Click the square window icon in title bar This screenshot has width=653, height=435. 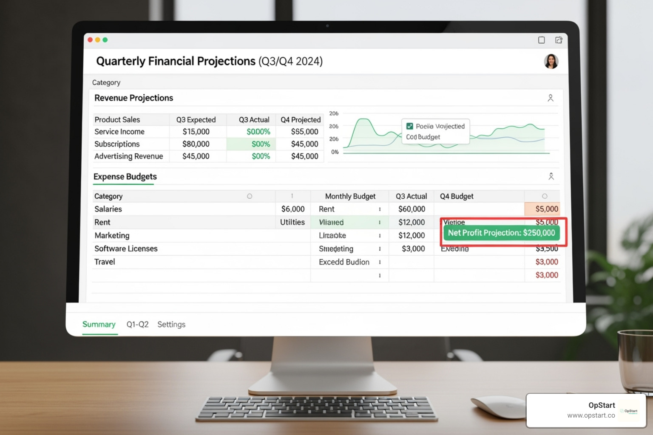tap(541, 40)
